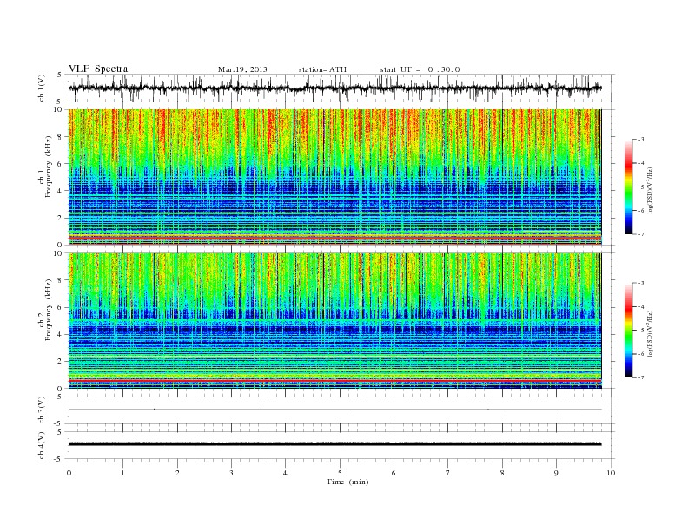This screenshot has height=531, width=688.
Task: Click the "ch.4(V)" axis label
Action: [42, 445]
